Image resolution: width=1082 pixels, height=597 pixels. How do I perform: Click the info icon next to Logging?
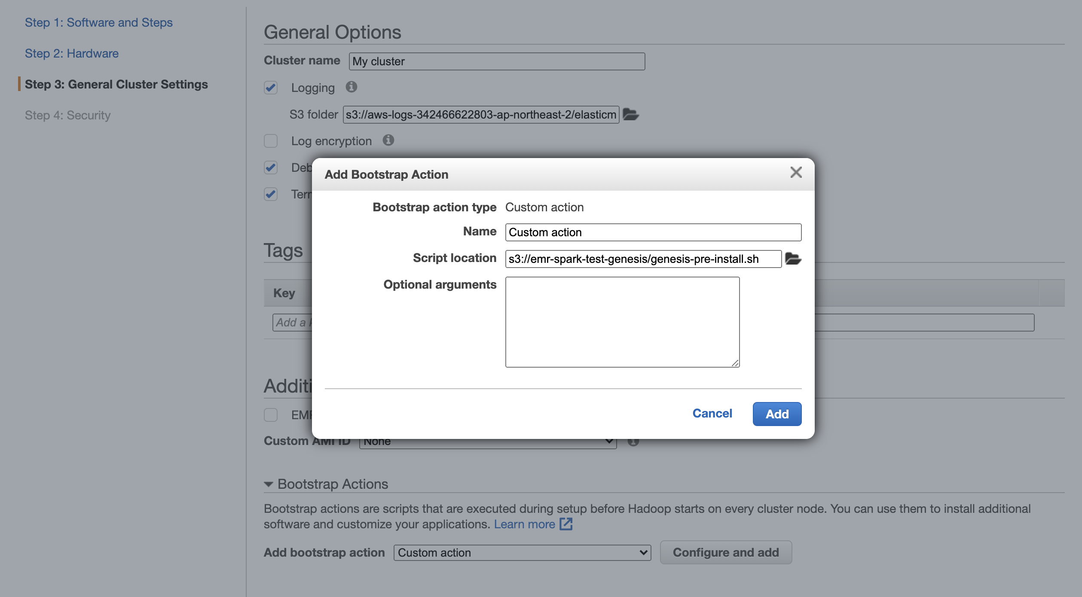coord(351,87)
